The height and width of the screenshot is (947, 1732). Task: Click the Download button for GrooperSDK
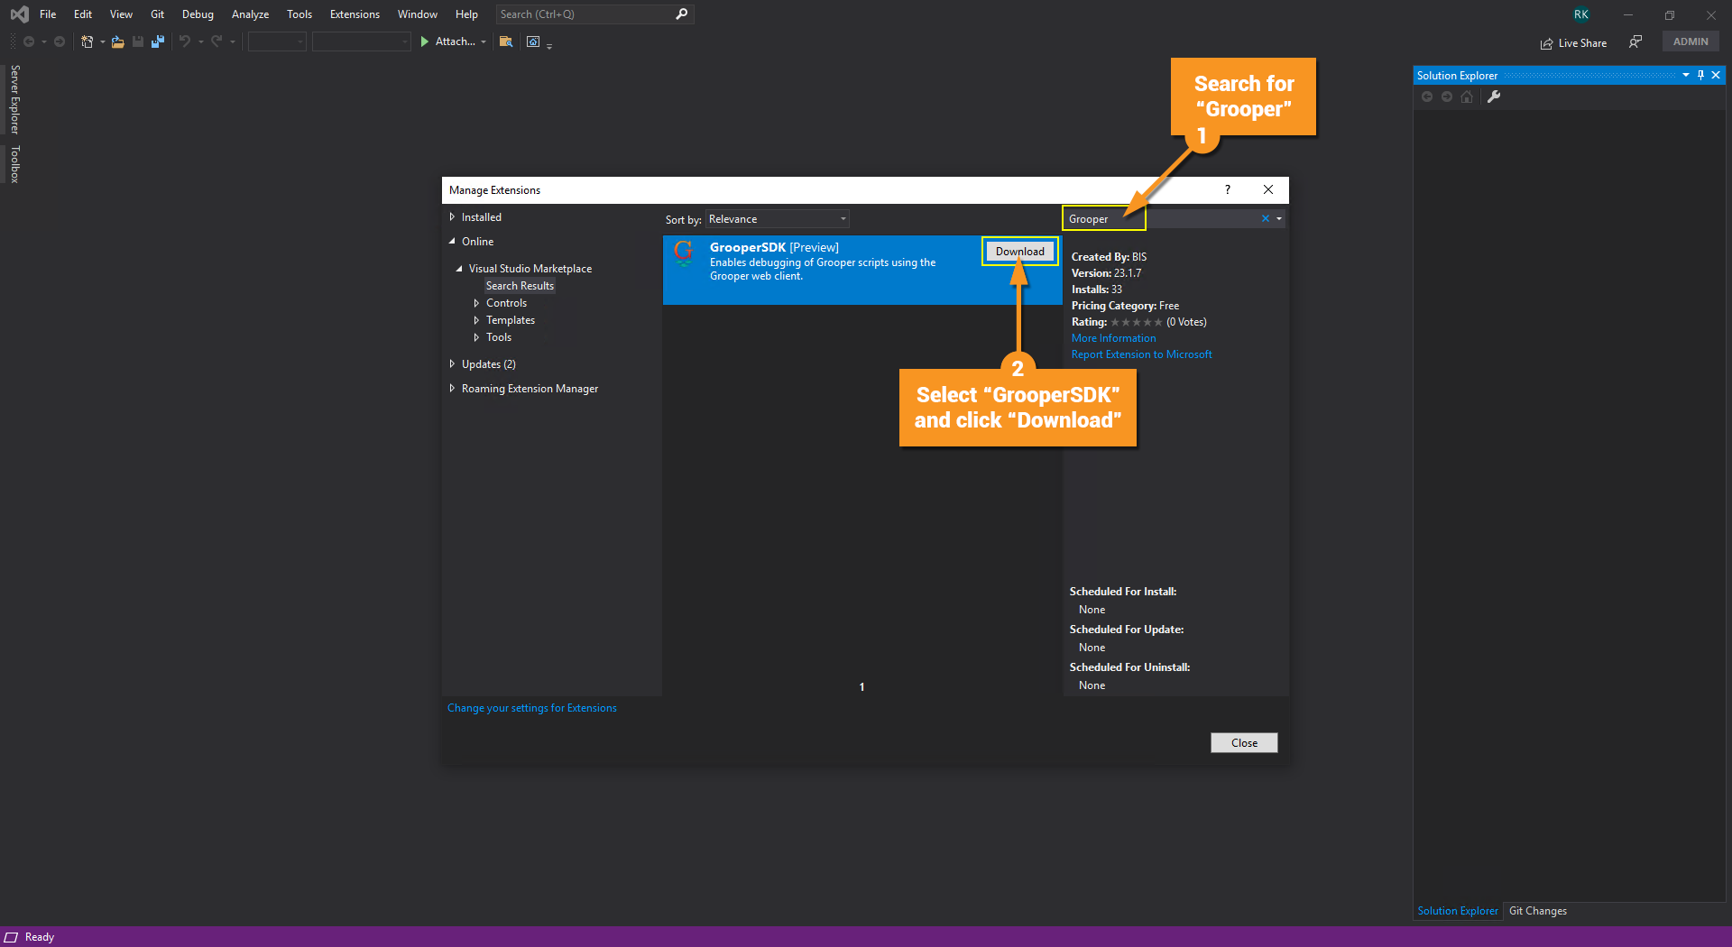(1020, 252)
